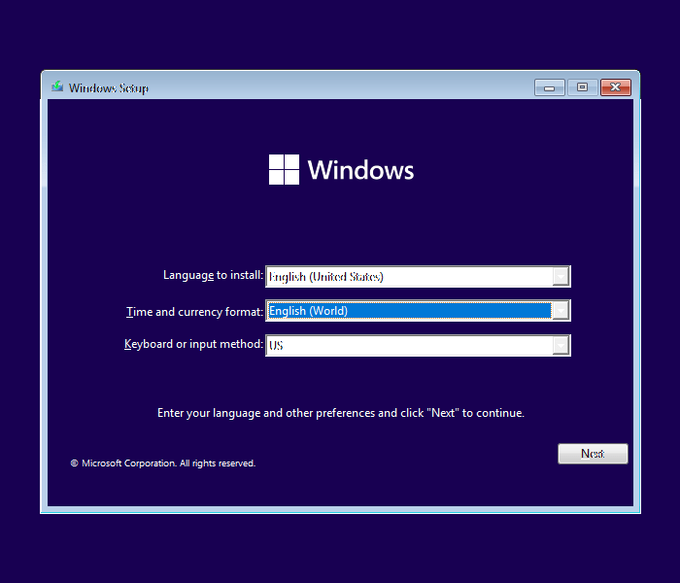Screen dimensions: 680x583
Task: Click the large "Windows" wordmark text
Action: click(x=360, y=170)
